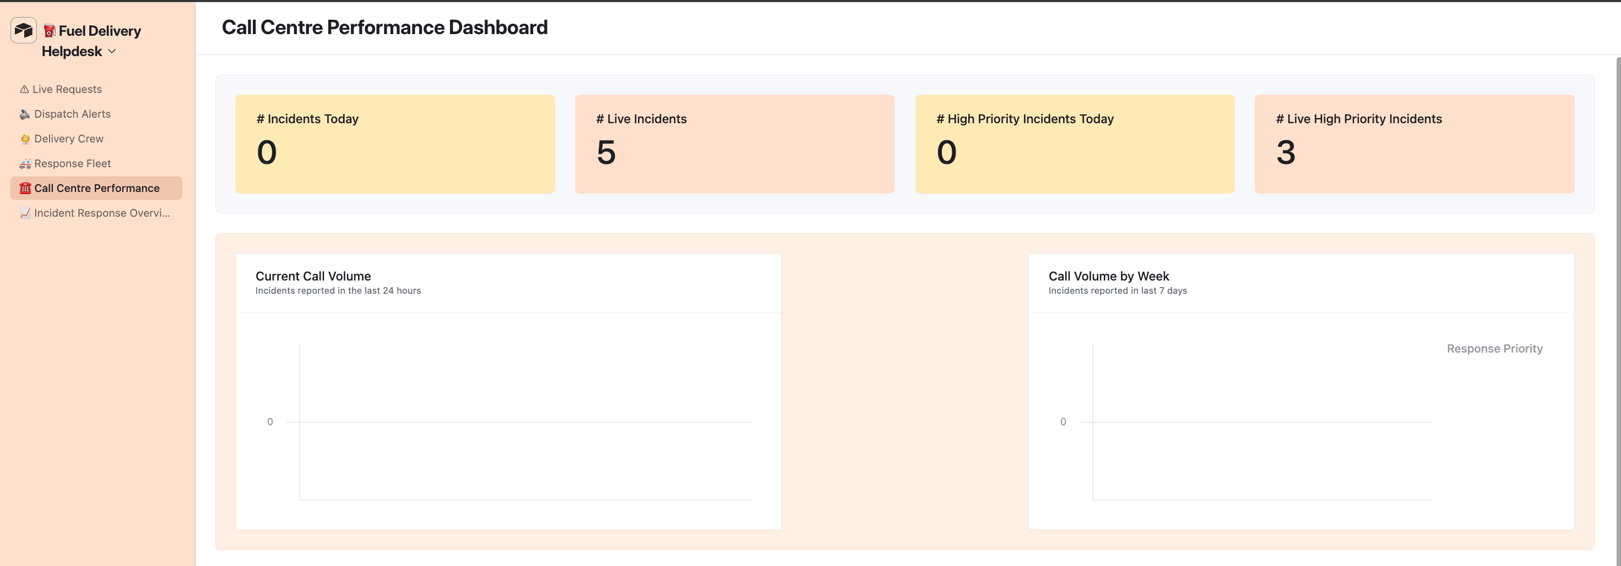
Task: Click the High Priority Incidents Today value 0
Action: point(946,153)
